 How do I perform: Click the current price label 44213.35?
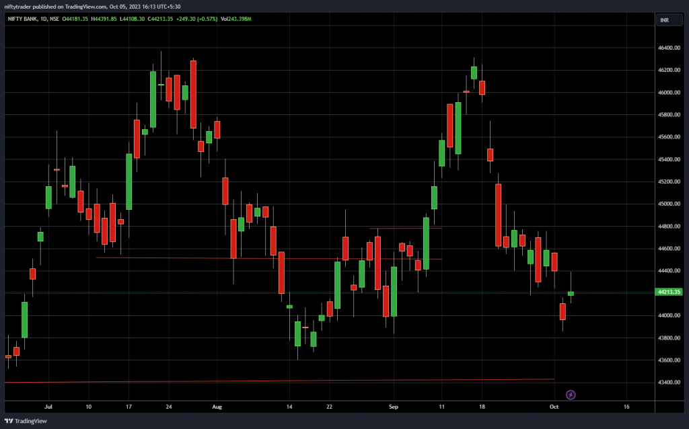point(669,292)
